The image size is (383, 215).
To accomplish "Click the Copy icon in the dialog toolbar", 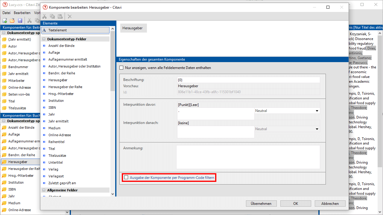I will tap(52, 16).
